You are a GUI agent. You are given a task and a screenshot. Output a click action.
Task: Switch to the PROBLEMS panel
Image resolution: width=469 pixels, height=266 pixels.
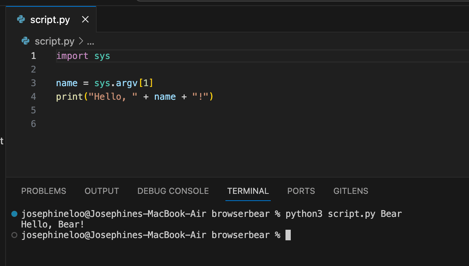pyautogui.click(x=43, y=191)
